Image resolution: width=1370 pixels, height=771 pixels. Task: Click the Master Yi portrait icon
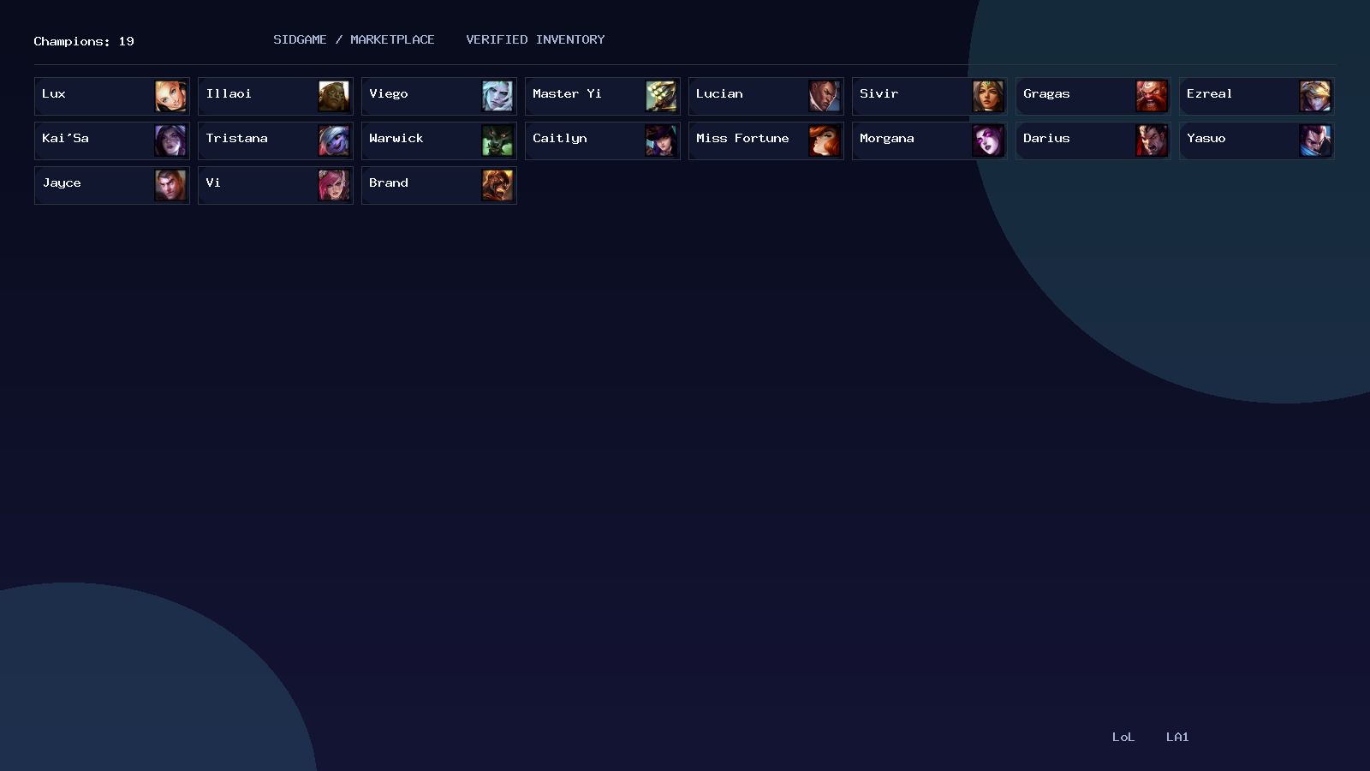661,96
